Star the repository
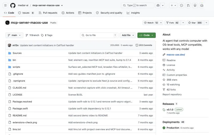 click(x=196, y=23)
